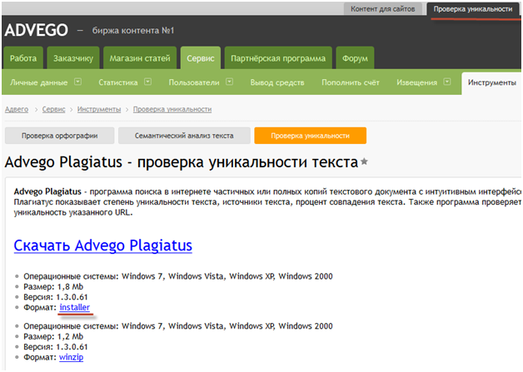This screenshot has height=372, width=523.
Task: Select the Инструменты submenu tab
Action: [x=491, y=82]
